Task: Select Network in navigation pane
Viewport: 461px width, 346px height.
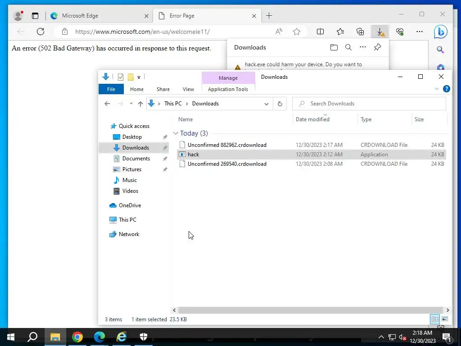Action: point(129,234)
